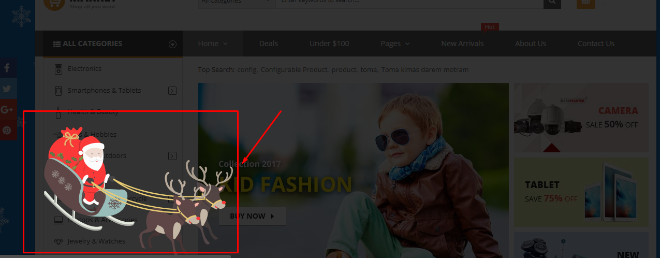Screen dimensions: 660x258
Task: Click the horizontal scrollbar at page bottom
Action: pyautogui.click(x=115, y=256)
